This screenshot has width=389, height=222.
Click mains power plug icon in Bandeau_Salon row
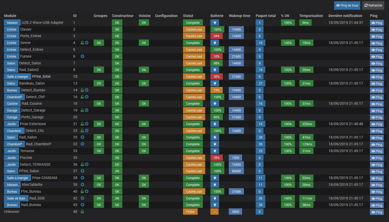tap(215, 84)
